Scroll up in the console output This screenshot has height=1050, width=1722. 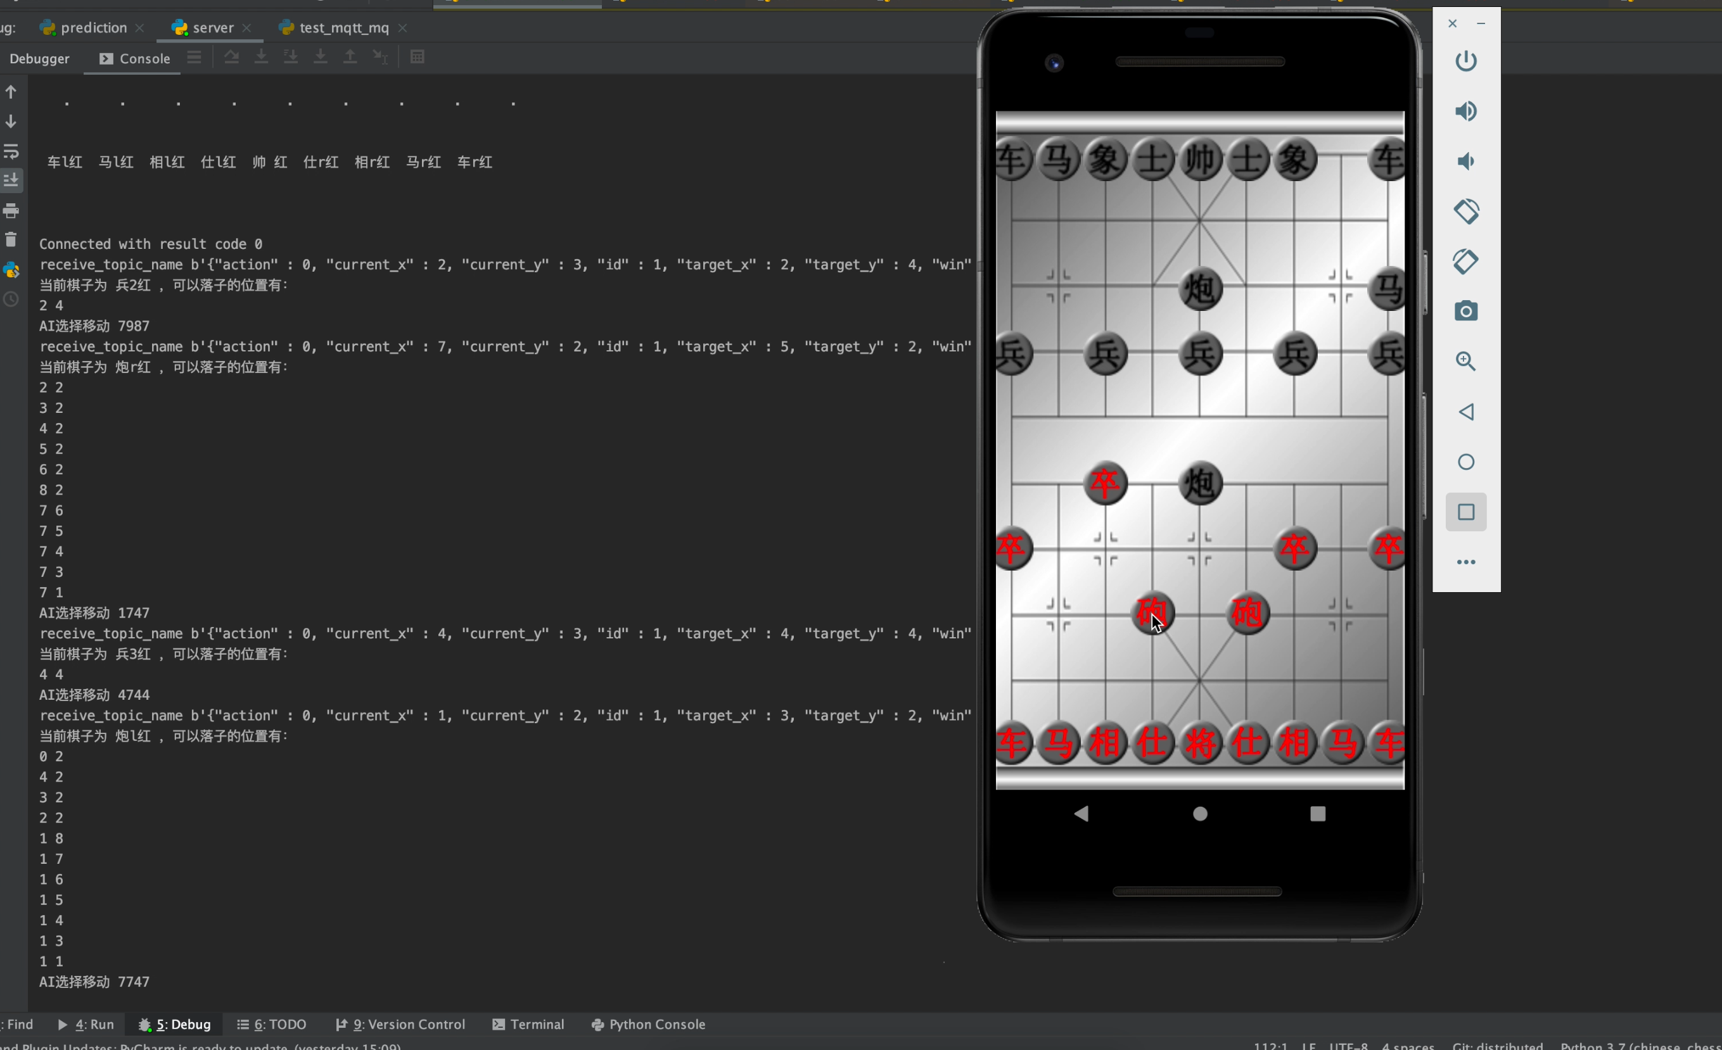[x=11, y=92]
